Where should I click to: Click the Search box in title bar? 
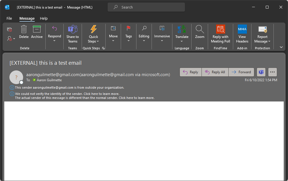146,7
